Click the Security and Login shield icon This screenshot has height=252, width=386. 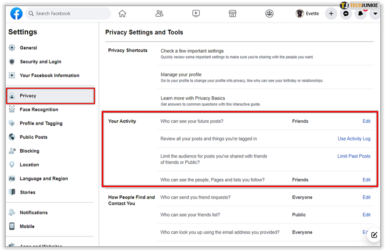pos(12,61)
